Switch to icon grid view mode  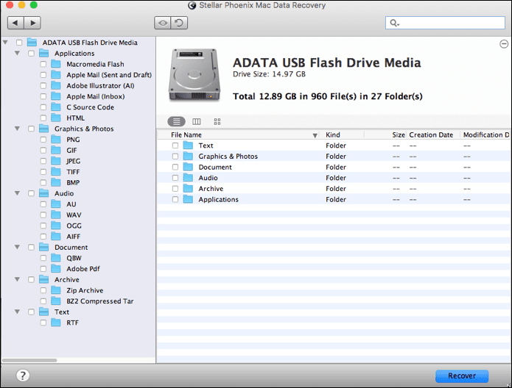tap(217, 121)
